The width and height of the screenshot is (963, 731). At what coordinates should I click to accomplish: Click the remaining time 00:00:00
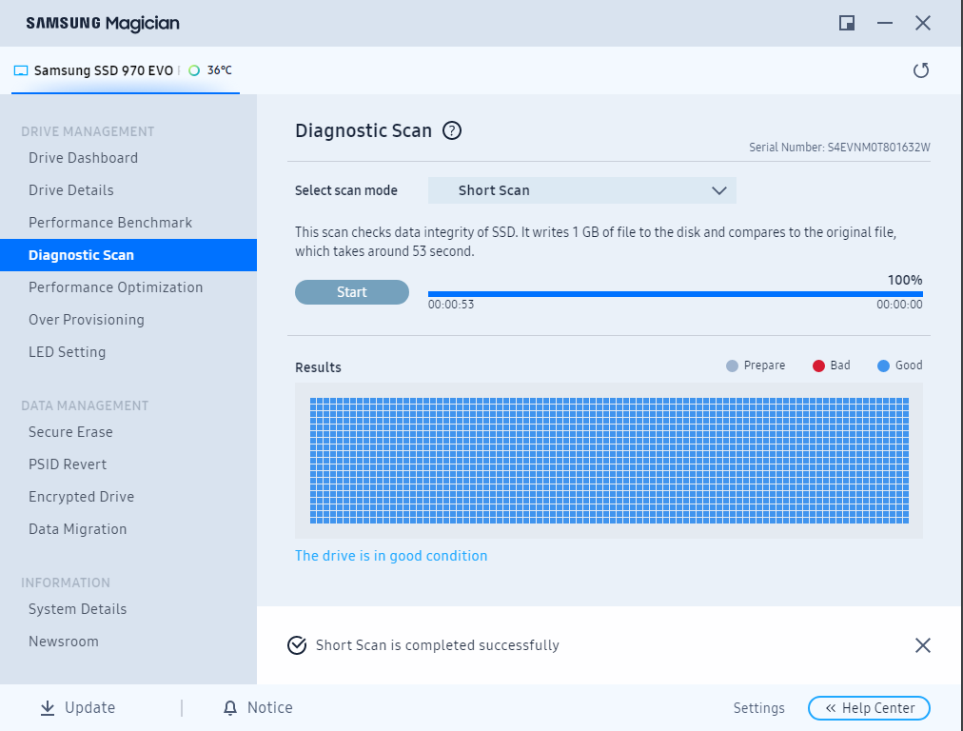[899, 305]
